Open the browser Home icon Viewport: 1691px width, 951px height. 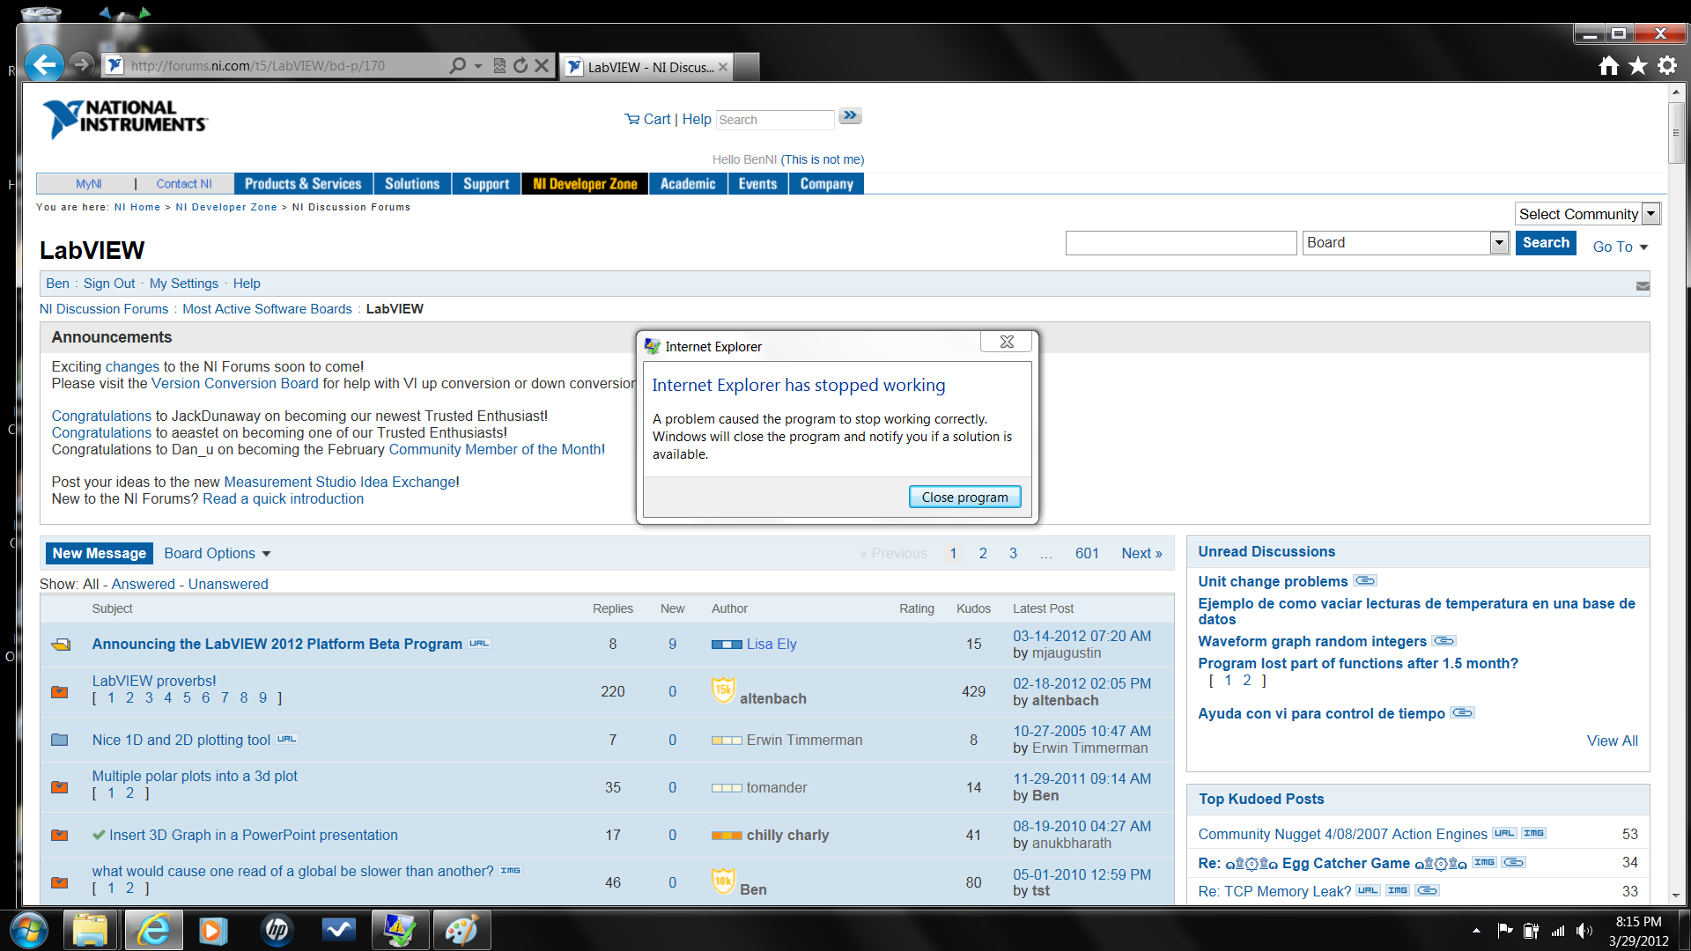tap(1609, 66)
